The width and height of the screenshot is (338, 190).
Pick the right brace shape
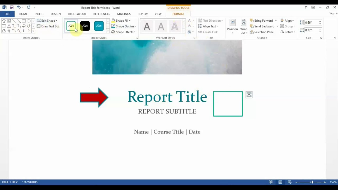(x=29, y=31)
